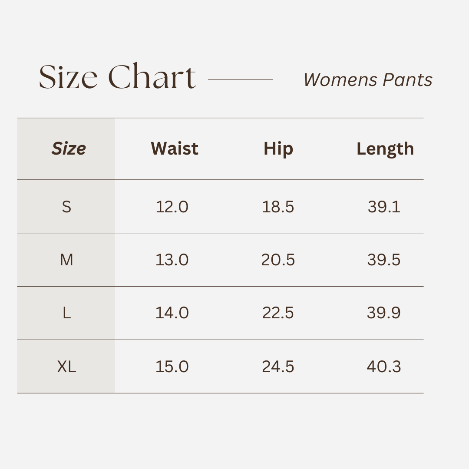
Task: Click the S size row label
Action: point(66,207)
